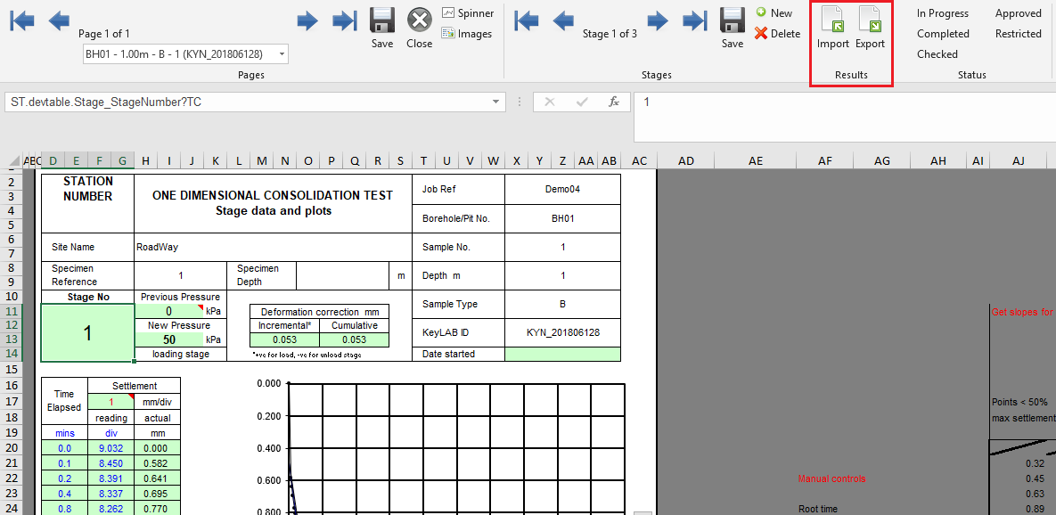Import results from file

click(x=832, y=27)
